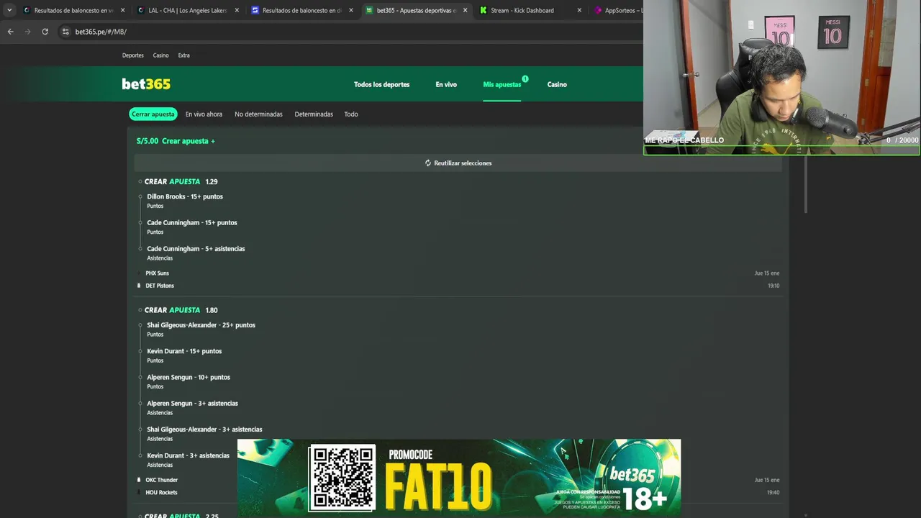Click Cade Cunningham - 5+ asistencias selection
This screenshot has height=518, width=921.
[196, 249]
